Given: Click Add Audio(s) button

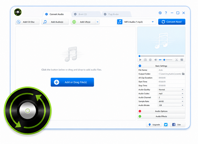Looking at the screenshot, I should pyautogui.click(x=55, y=22).
